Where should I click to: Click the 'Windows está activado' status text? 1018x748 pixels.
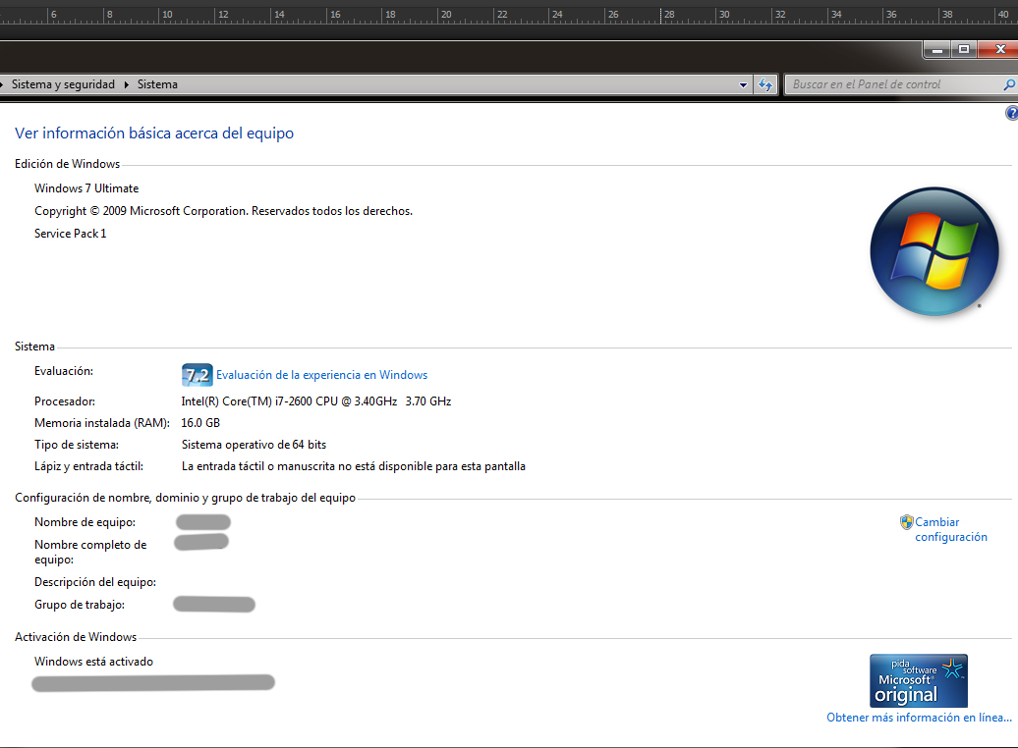click(x=93, y=662)
